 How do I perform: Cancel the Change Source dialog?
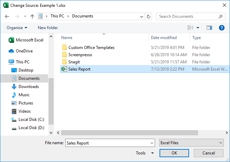coord(209,153)
